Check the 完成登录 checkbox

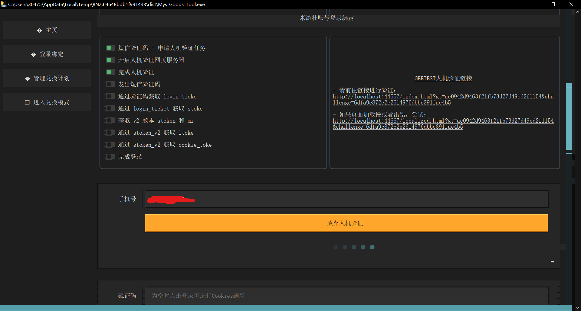click(x=109, y=156)
